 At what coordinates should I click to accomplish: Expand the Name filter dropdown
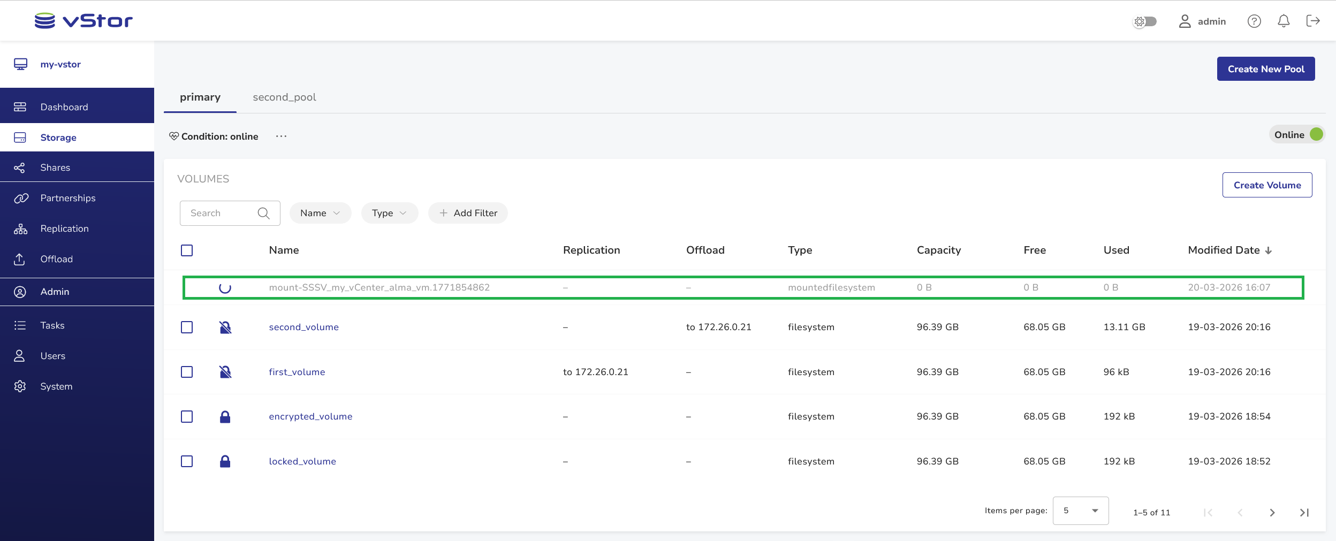click(x=320, y=213)
